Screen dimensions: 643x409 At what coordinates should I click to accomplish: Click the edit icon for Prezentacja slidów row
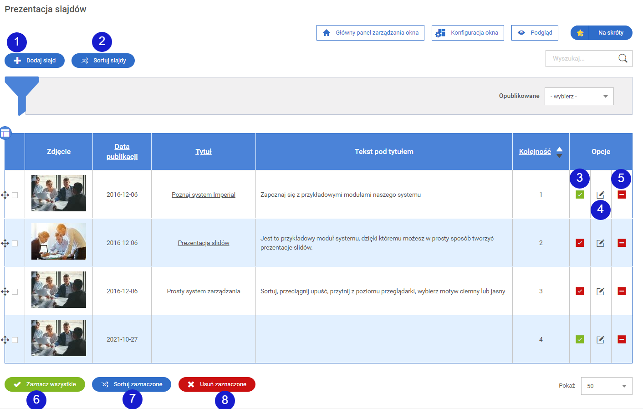pos(600,243)
